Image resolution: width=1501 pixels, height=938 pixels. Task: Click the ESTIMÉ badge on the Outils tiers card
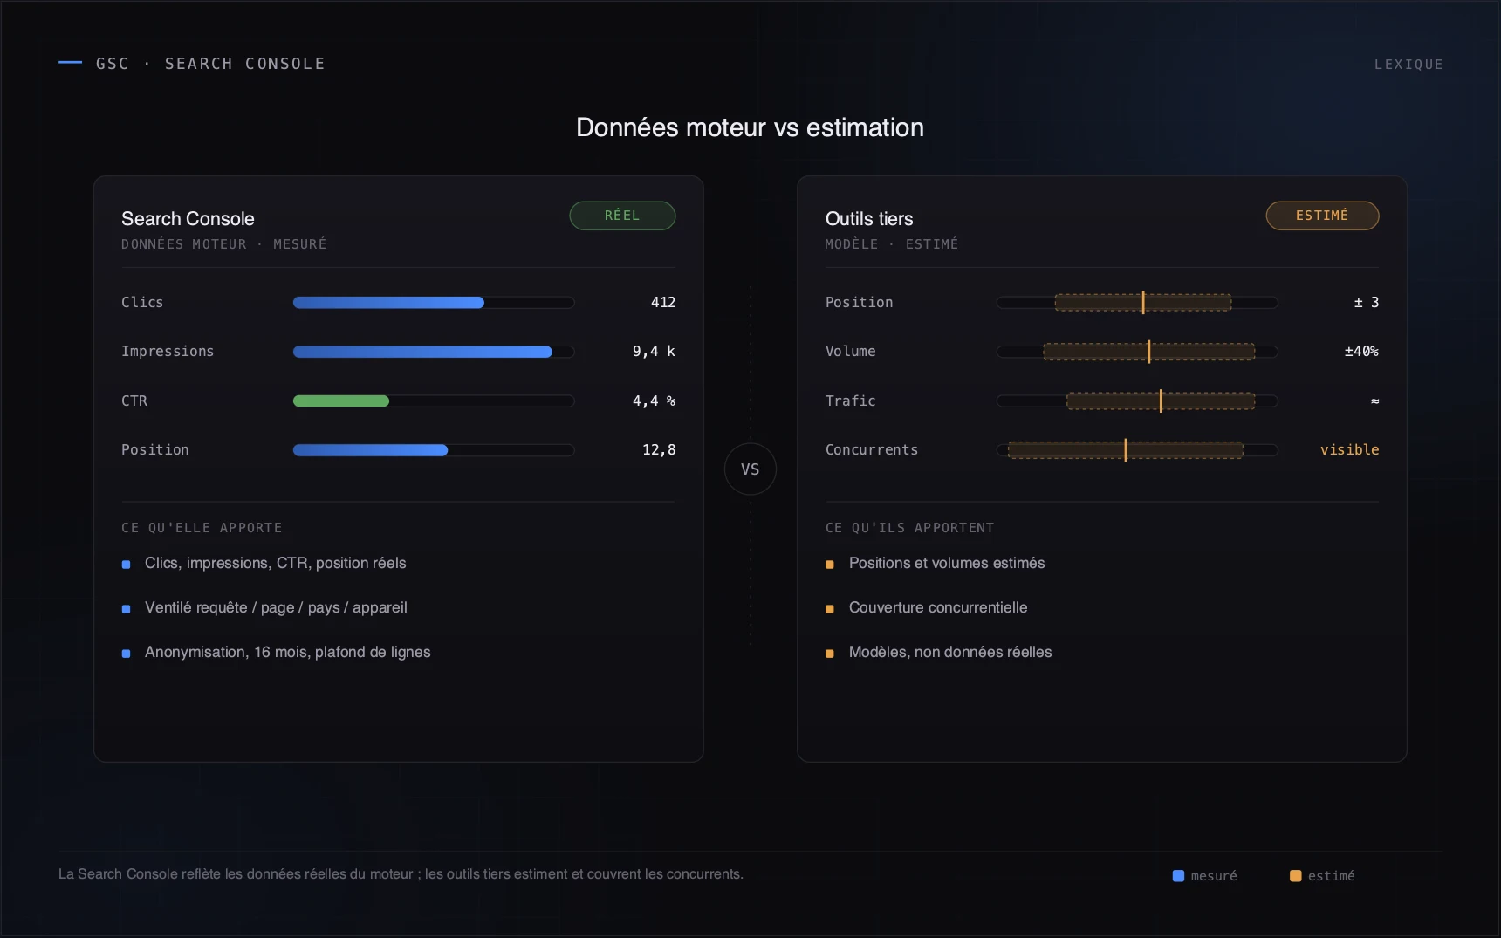click(1322, 216)
